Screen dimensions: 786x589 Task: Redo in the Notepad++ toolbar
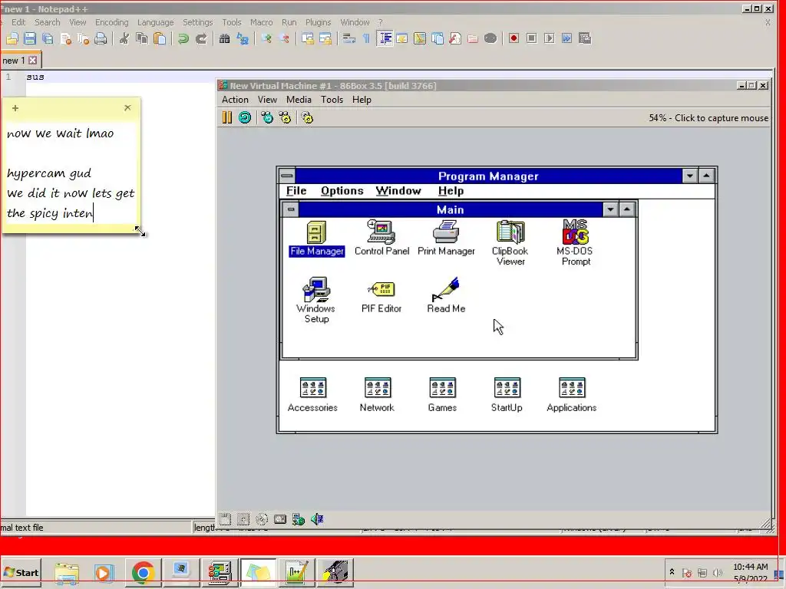(x=201, y=38)
